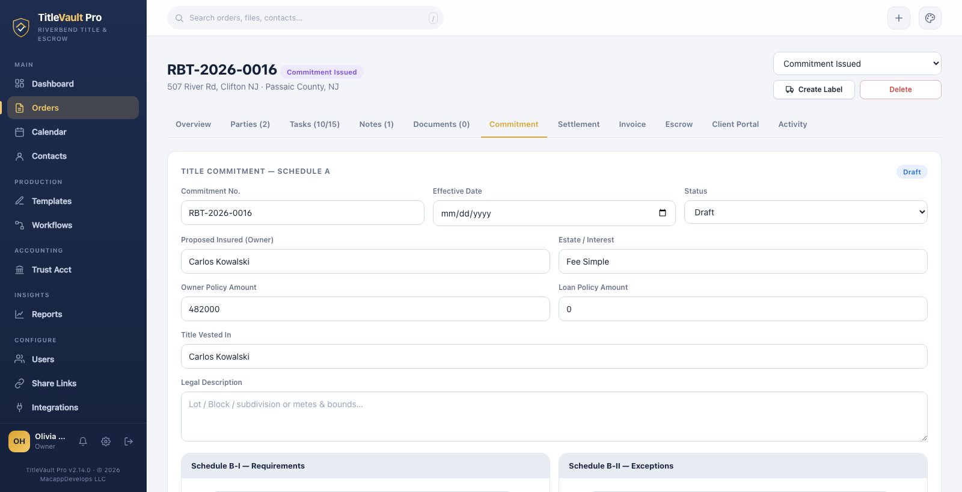The width and height of the screenshot is (962, 492).
Task: Click the logout arrow icon
Action: tap(129, 441)
